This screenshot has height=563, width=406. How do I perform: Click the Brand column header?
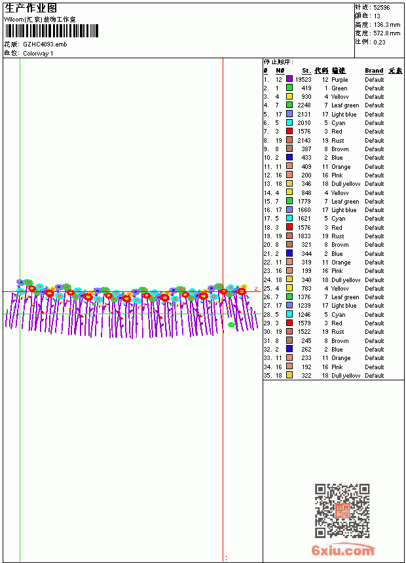pos(374,71)
